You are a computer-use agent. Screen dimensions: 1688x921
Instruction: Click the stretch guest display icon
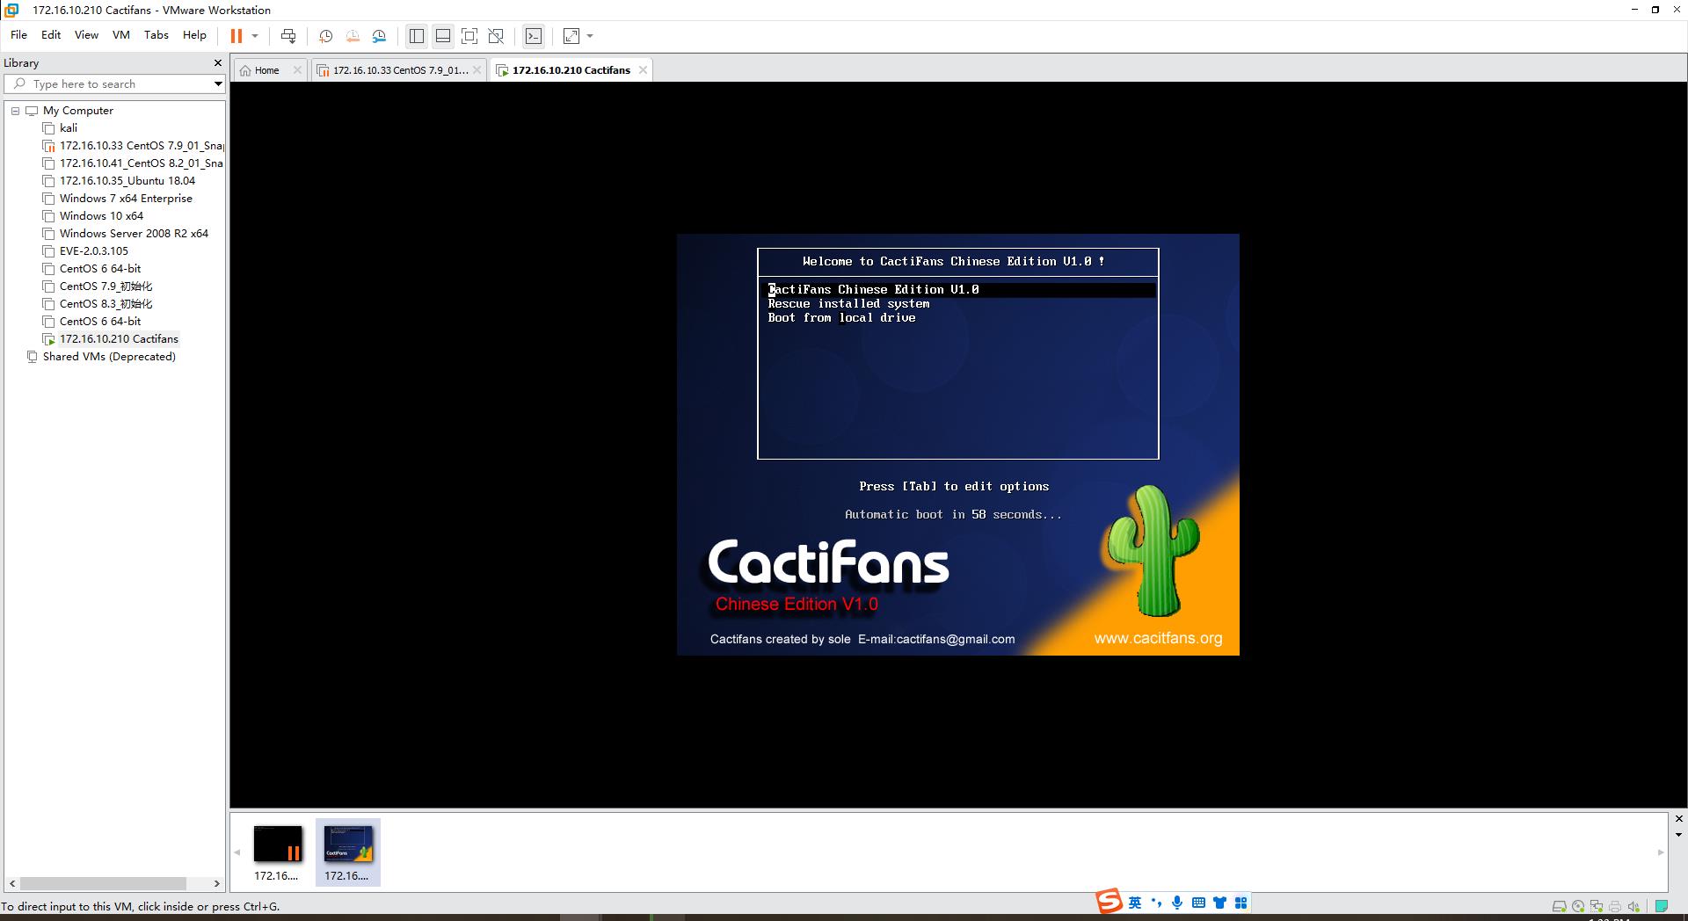571,36
